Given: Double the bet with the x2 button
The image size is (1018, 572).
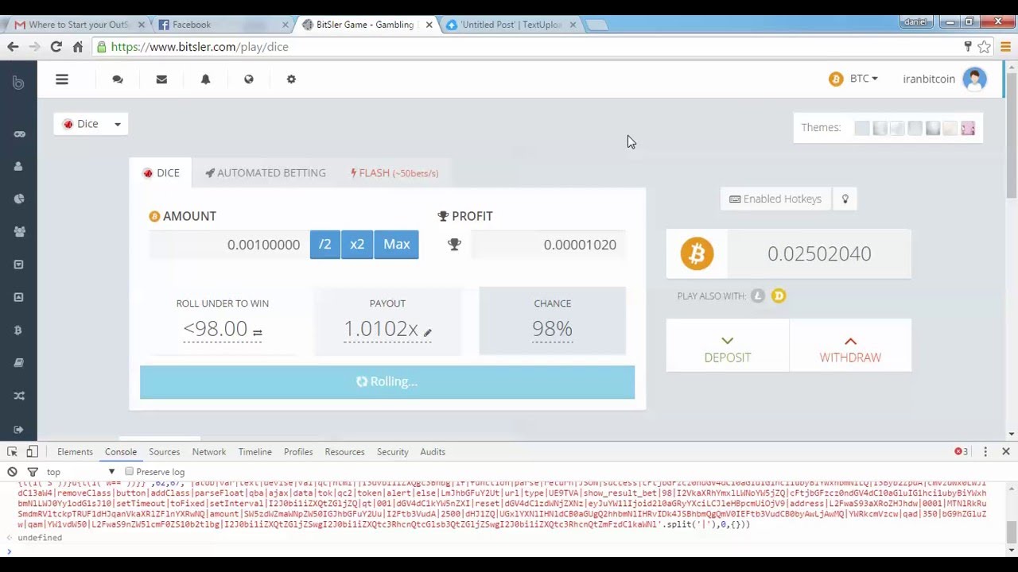Looking at the screenshot, I should (x=357, y=245).
